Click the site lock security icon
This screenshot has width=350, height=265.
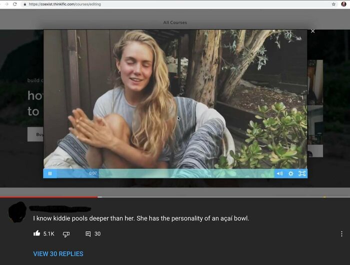pyautogui.click(x=25, y=4)
